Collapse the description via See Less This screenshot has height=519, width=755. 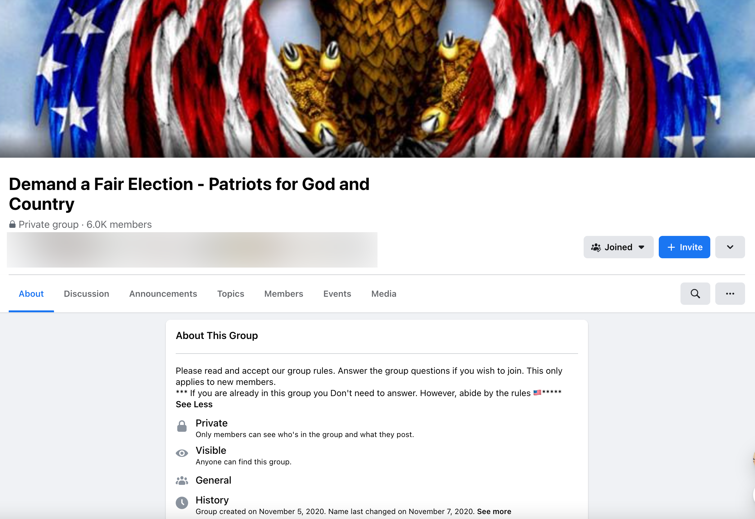point(194,404)
